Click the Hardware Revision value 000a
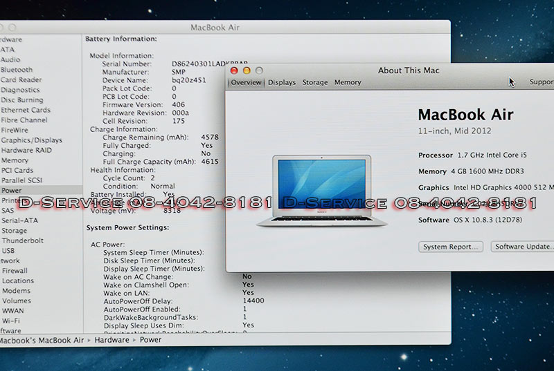Image resolution: width=554 pixels, height=371 pixels. 181,113
